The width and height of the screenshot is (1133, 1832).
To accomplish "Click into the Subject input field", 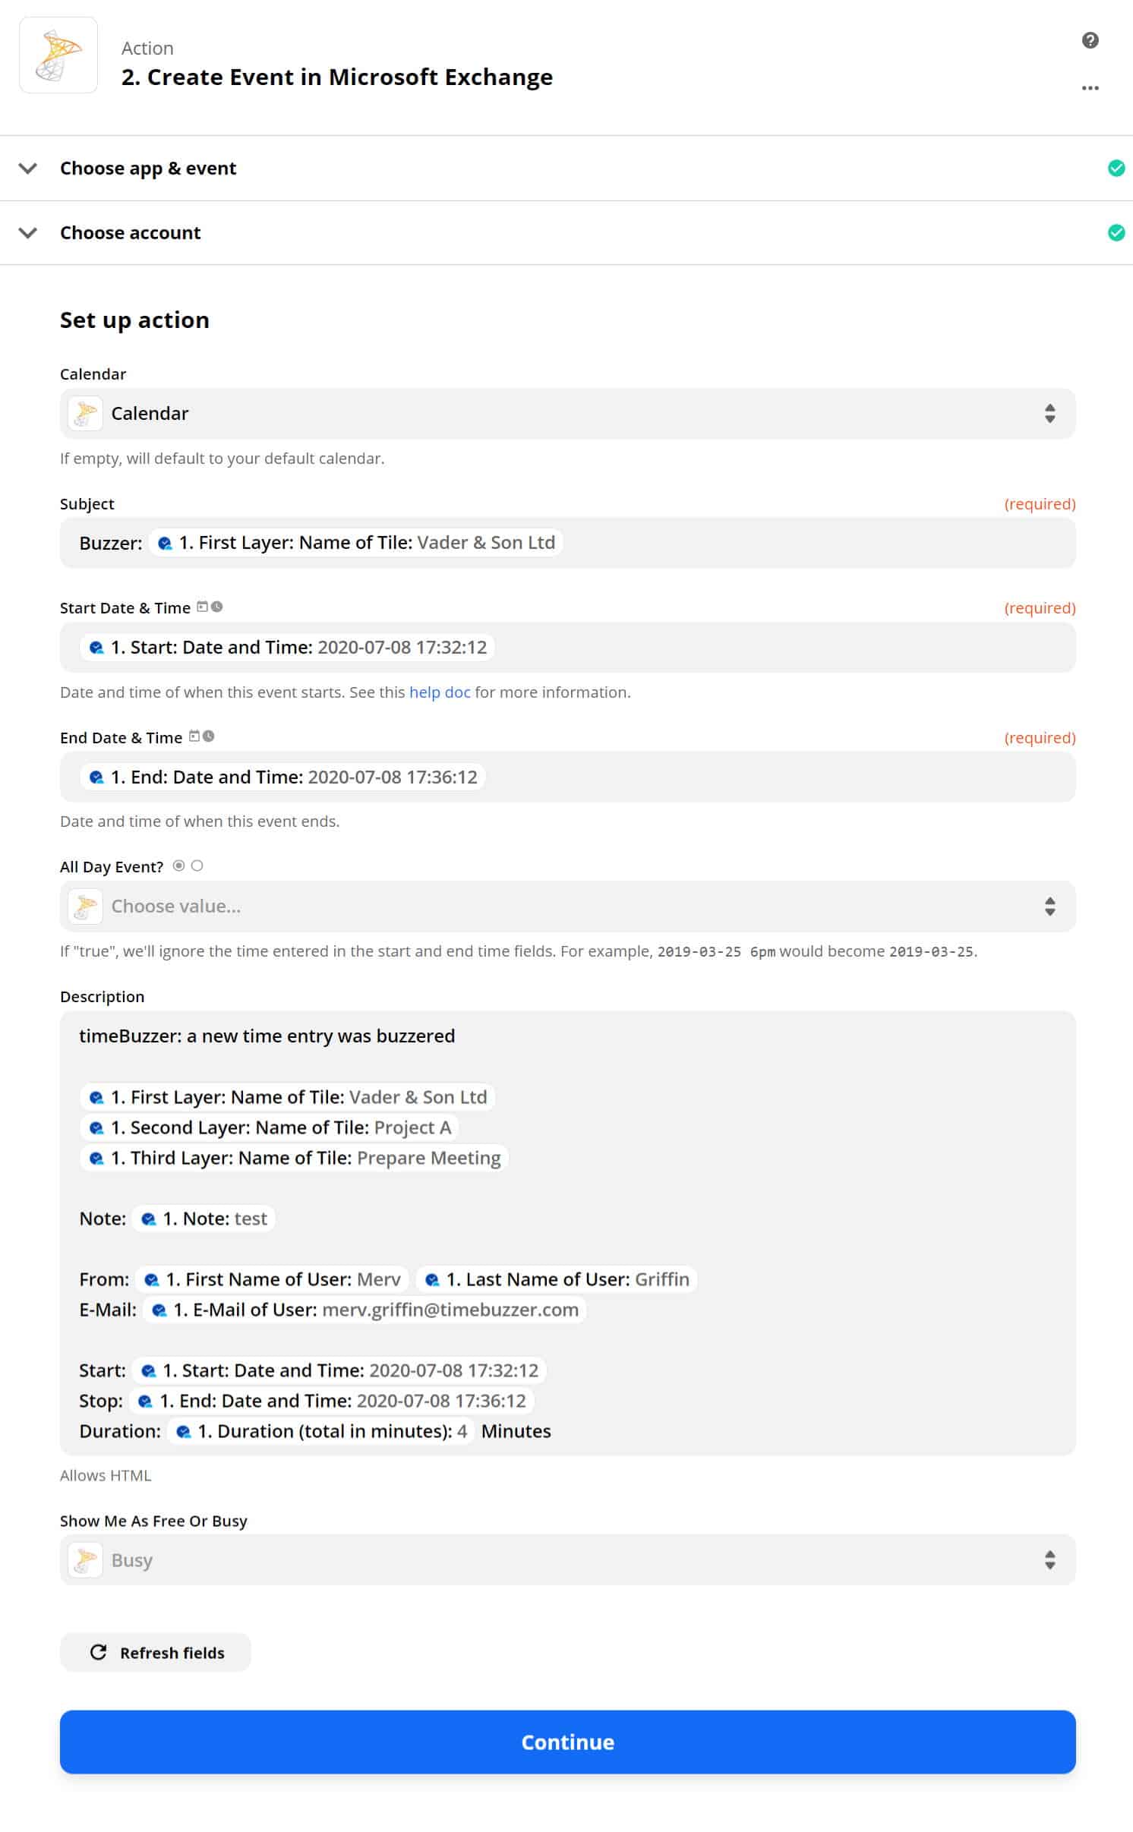I will coord(567,542).
